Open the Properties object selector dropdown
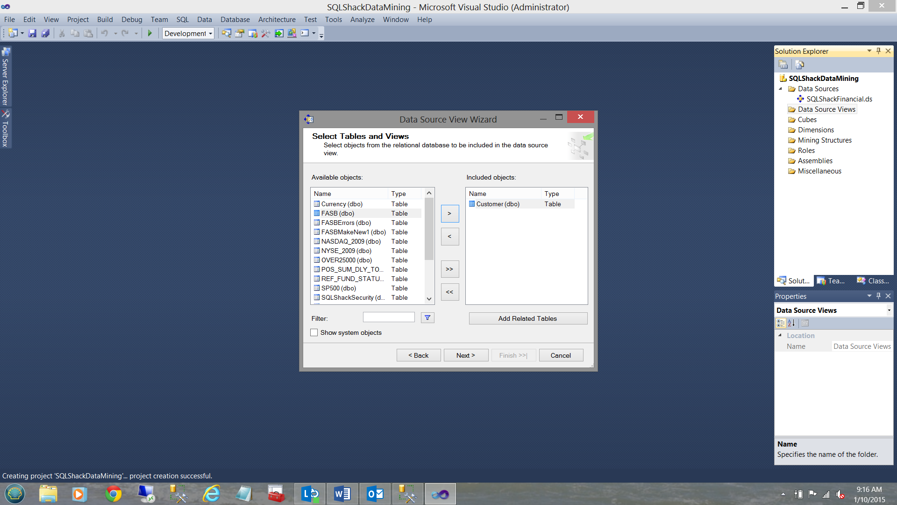The width and height of the screenshot is (897, 505). [x=889, y=310]
